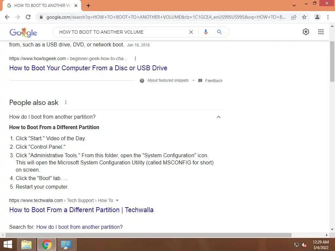
Task: Click the 'People also ask' heading
Action: click(x=34, y=102)
